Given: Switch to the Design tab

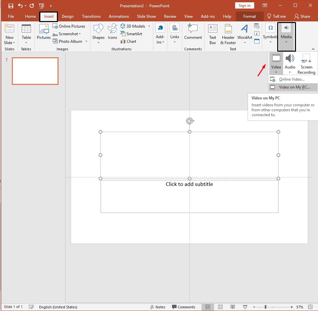Looking at the screenshot, I should pos(67,16).
